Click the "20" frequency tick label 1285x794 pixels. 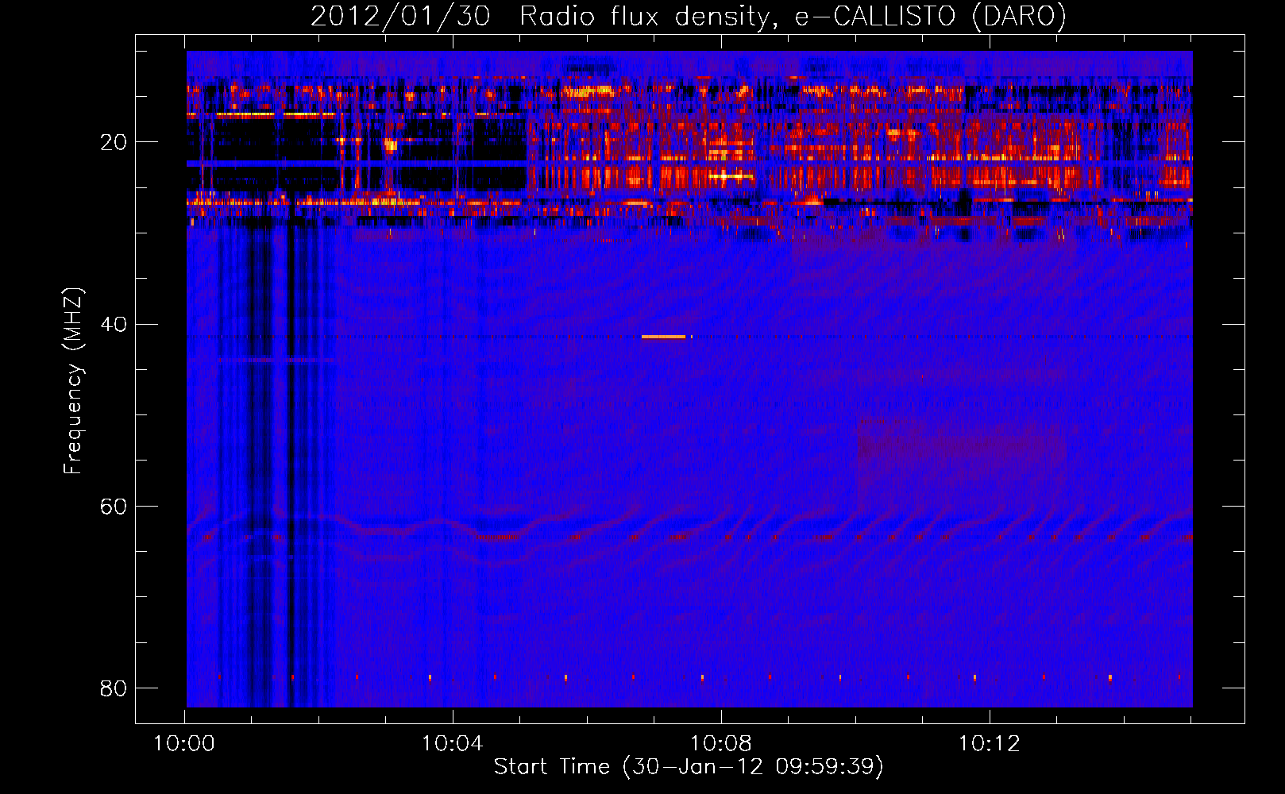[x=114, y=142]
